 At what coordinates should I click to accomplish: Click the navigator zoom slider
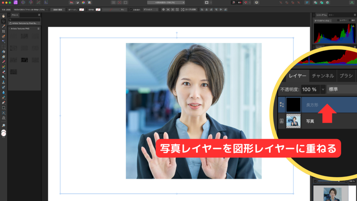click(x=332, y=181)
